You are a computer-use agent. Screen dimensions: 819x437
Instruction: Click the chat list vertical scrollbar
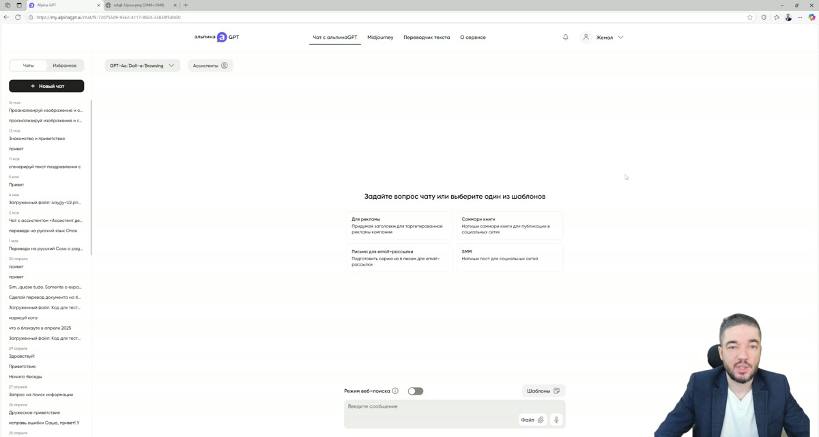pos(91,178)
